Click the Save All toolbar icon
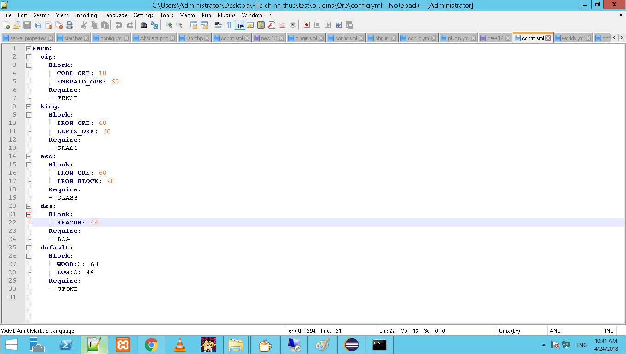The height and width of the screenshot is (354, 626). click(38, 25)
